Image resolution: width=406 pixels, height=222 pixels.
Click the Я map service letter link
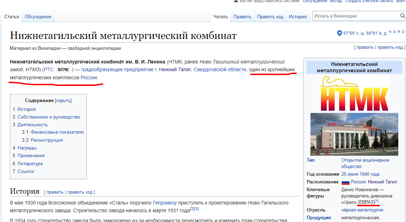click(399, 32)
